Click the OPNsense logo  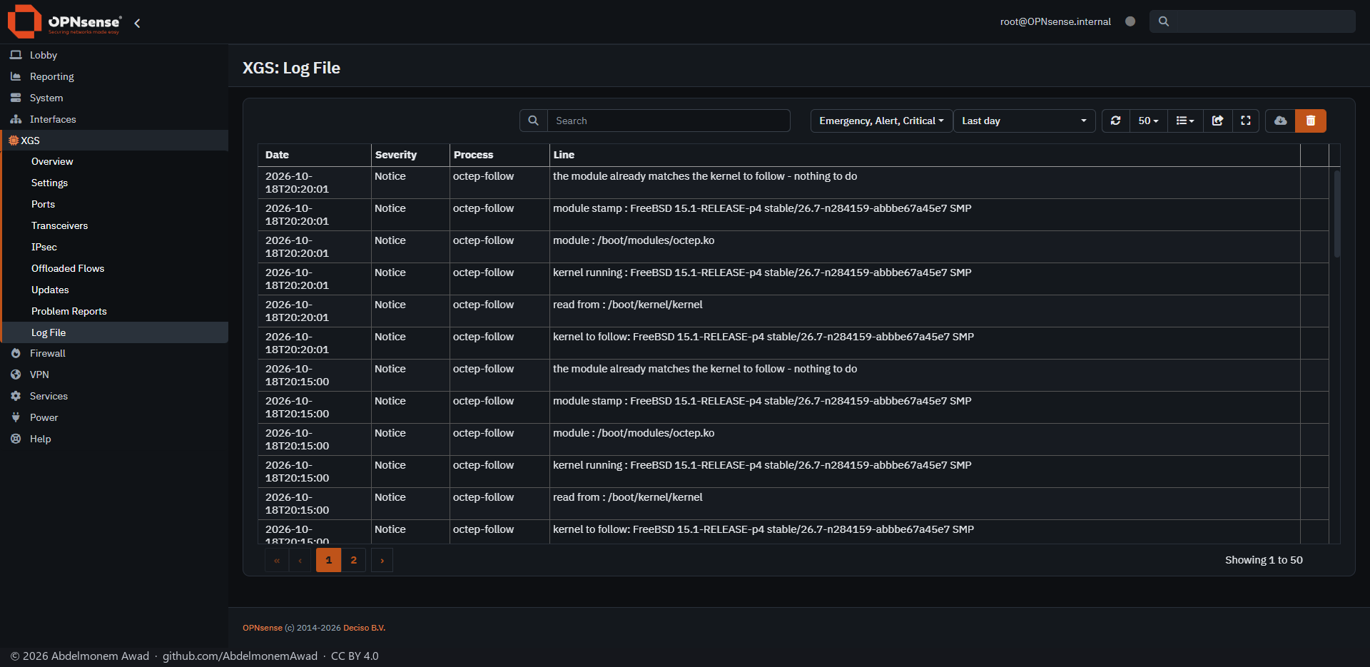(64, 21)
